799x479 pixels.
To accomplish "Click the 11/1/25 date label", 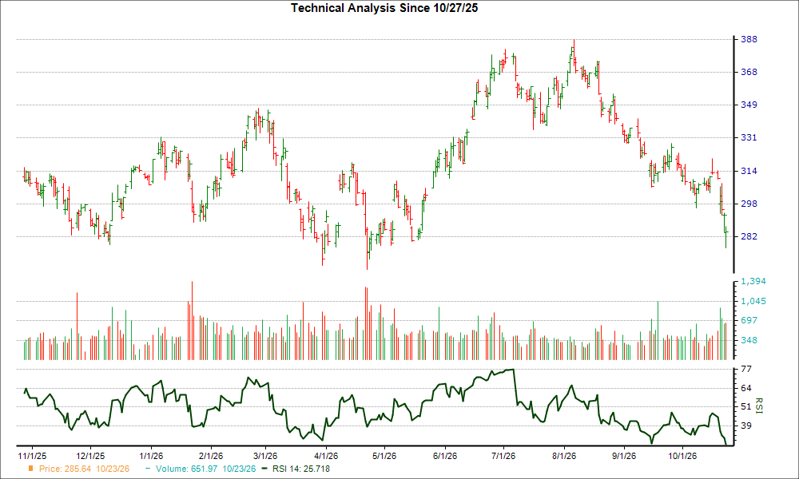I will [32, 456].
